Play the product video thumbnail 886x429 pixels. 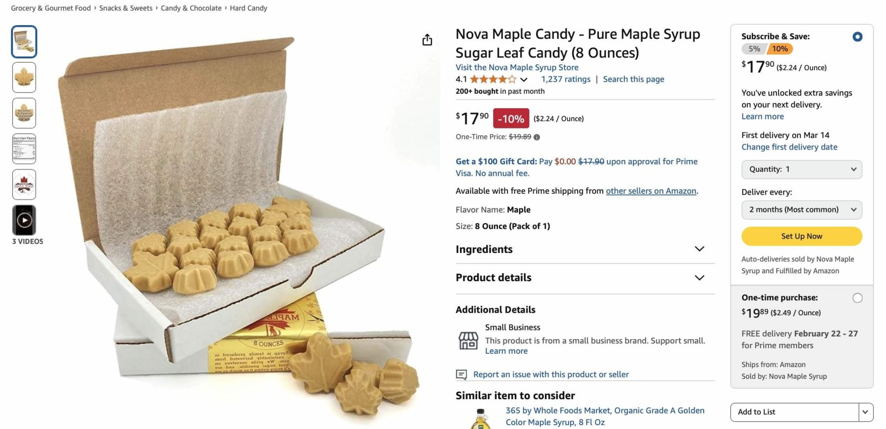pos(24,220)
